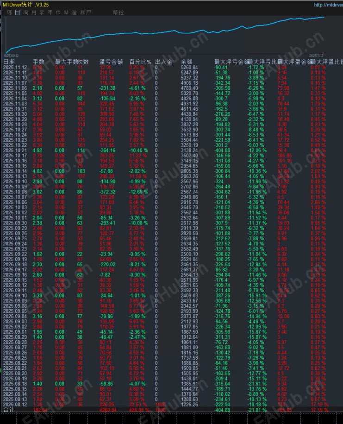Select the 日 daily statistics tab

click(18, 12)
